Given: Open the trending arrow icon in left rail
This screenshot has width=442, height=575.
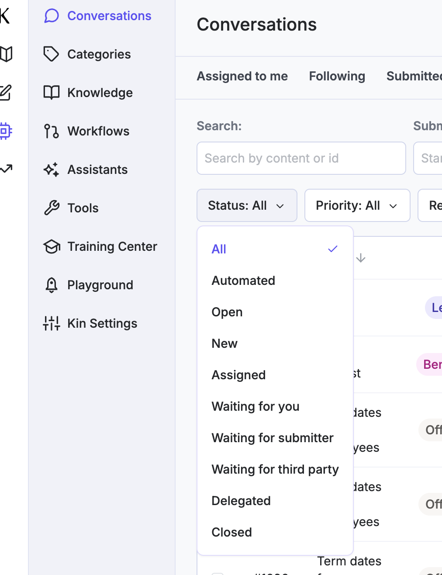Looking at the screenshot, I should click(6, 169).
